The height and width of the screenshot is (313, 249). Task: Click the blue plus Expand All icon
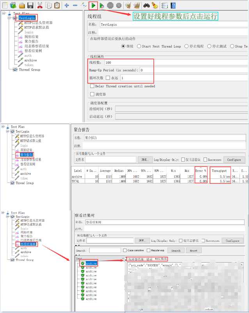(x=67, y=5)
